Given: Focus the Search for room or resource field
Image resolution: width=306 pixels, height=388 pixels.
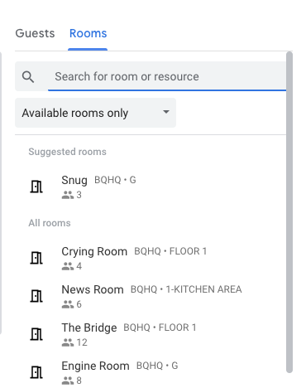Looking at the screenshot, I should click(x=167, y=76).
